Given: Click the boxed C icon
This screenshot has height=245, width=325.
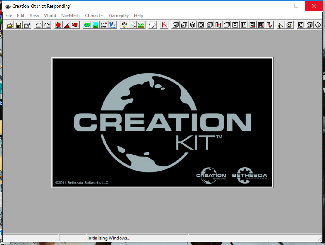Looking at the screenshot, I should coord(301,25).
